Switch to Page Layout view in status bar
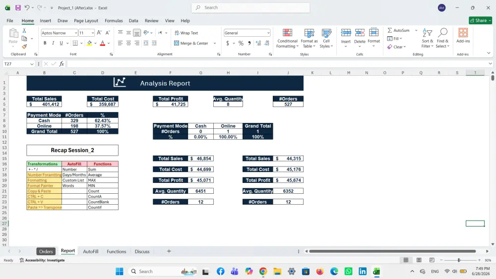 419,260
